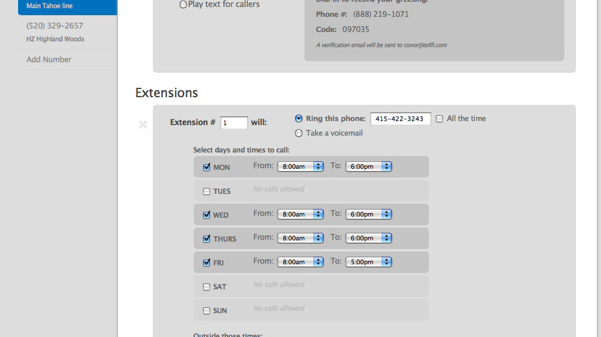The height and width of the screenshot is (337, 601).
Task: Select Play text for callers option
Action: pos(183,5)
